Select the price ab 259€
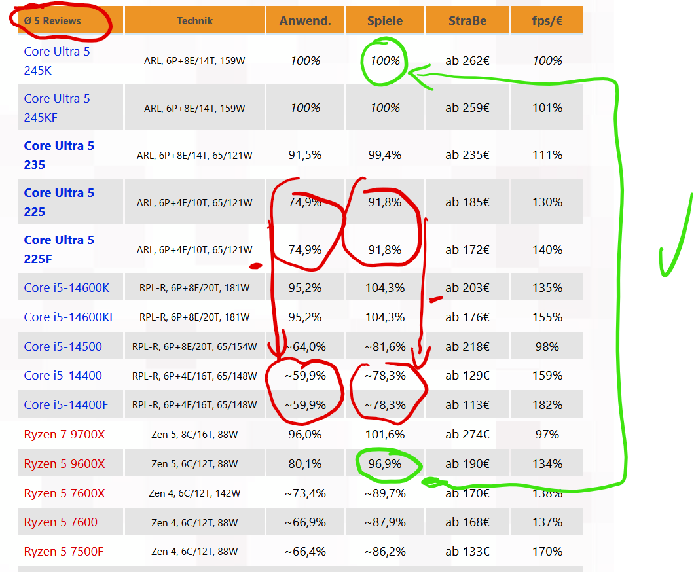Image resolution: width=694 pixels, height=572 pixels. (467, 108)
